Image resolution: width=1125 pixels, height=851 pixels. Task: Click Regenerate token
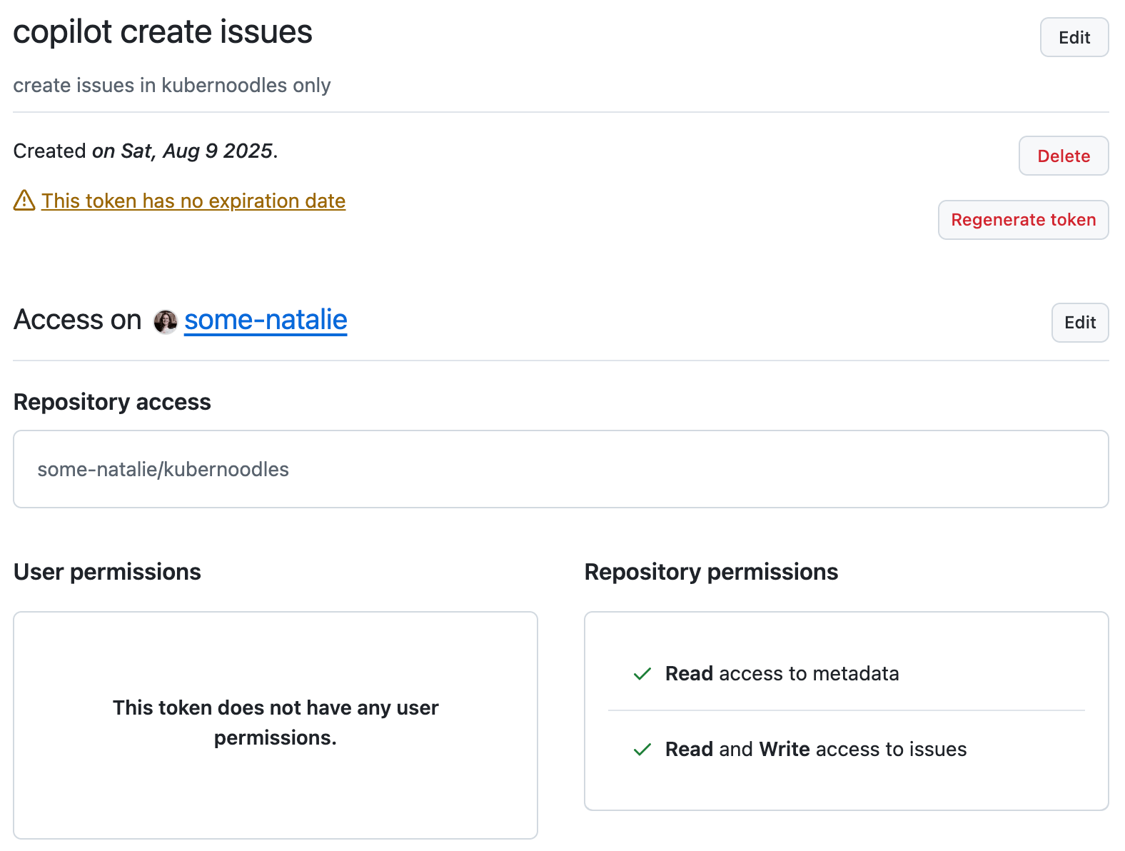pos(1022,220)
